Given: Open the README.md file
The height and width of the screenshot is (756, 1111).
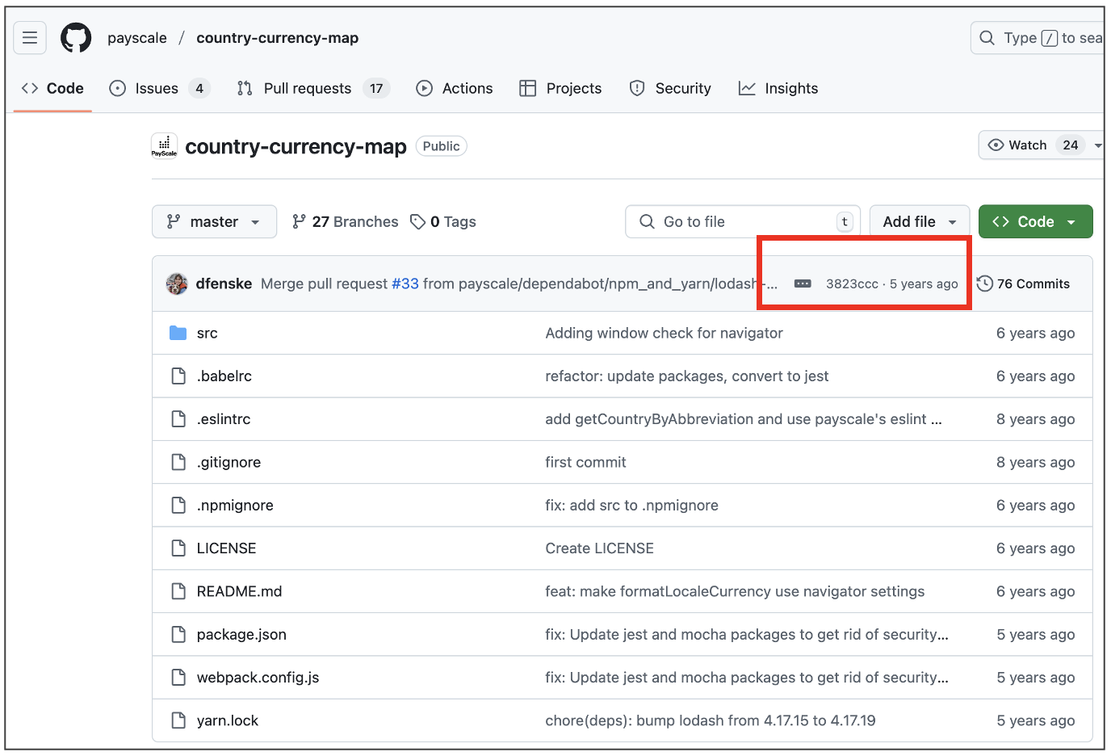Looking at the screenshot, I should pyautogui.click(x=240, y=591).
